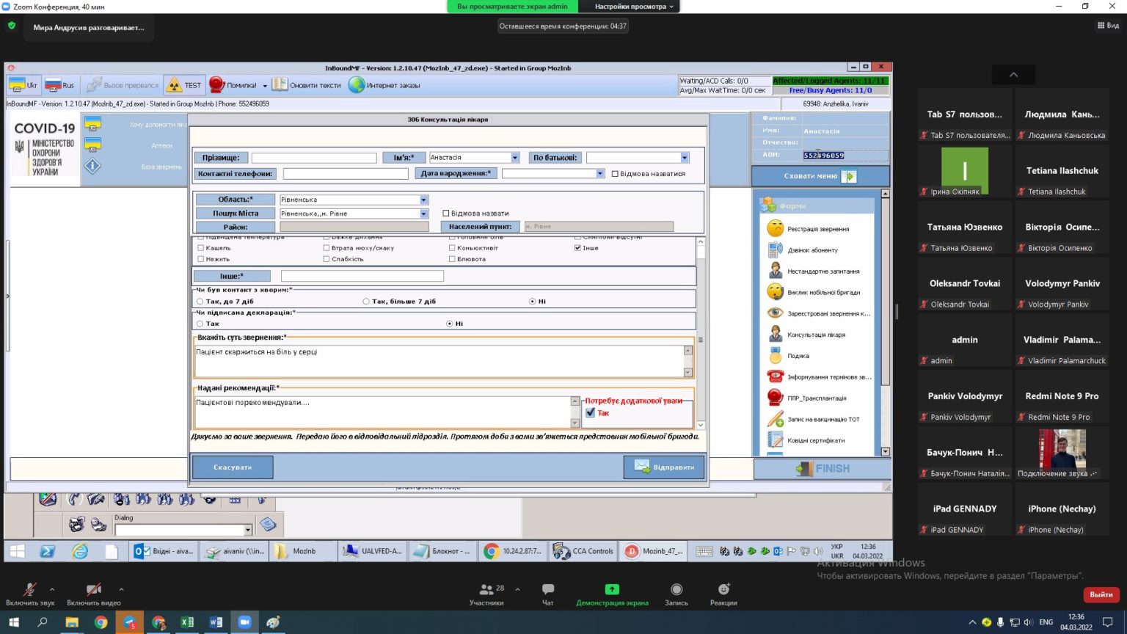Open Реєстрація звернення form
1127x634 pixels.
[x=818, y=229]
